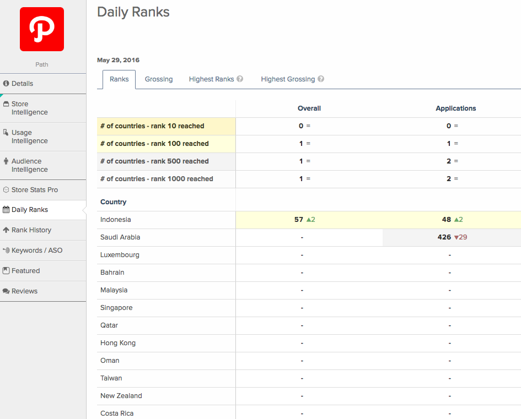Viewport: 521px width, 419px height.
Task: Click Bahrain in the country list
Action: [112, 273]
